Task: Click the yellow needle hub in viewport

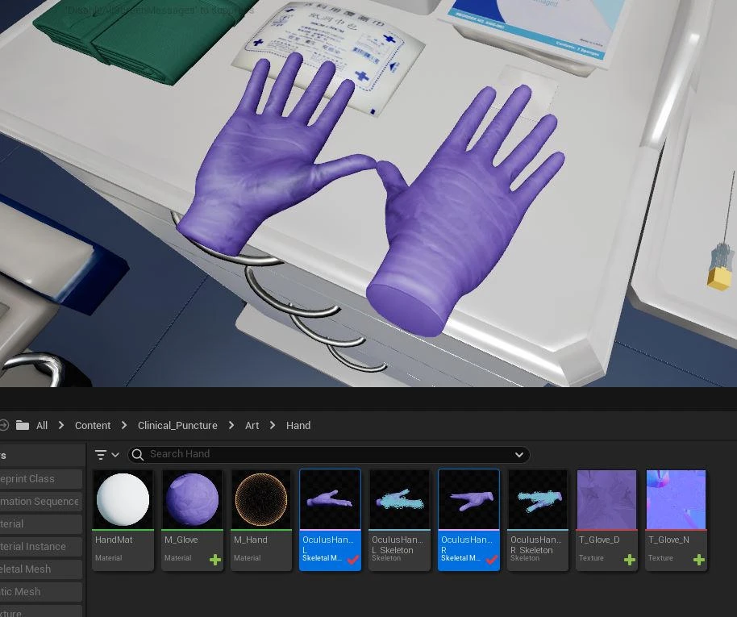Action: point(721,278)
